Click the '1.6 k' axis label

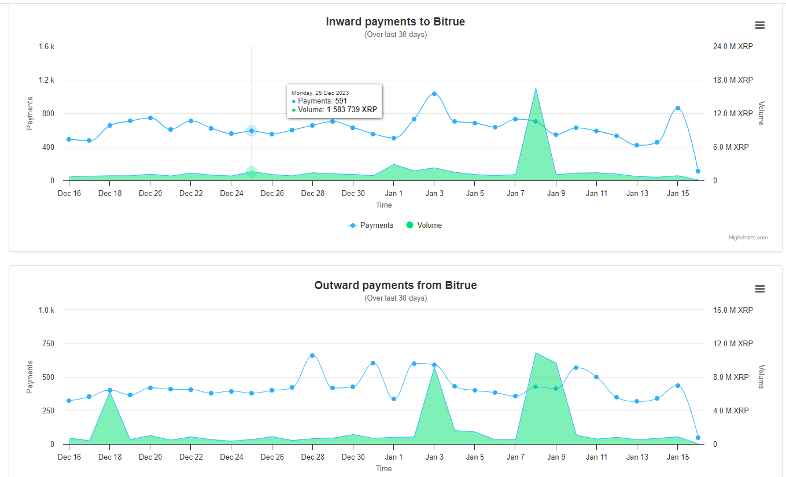pos(47,47)
